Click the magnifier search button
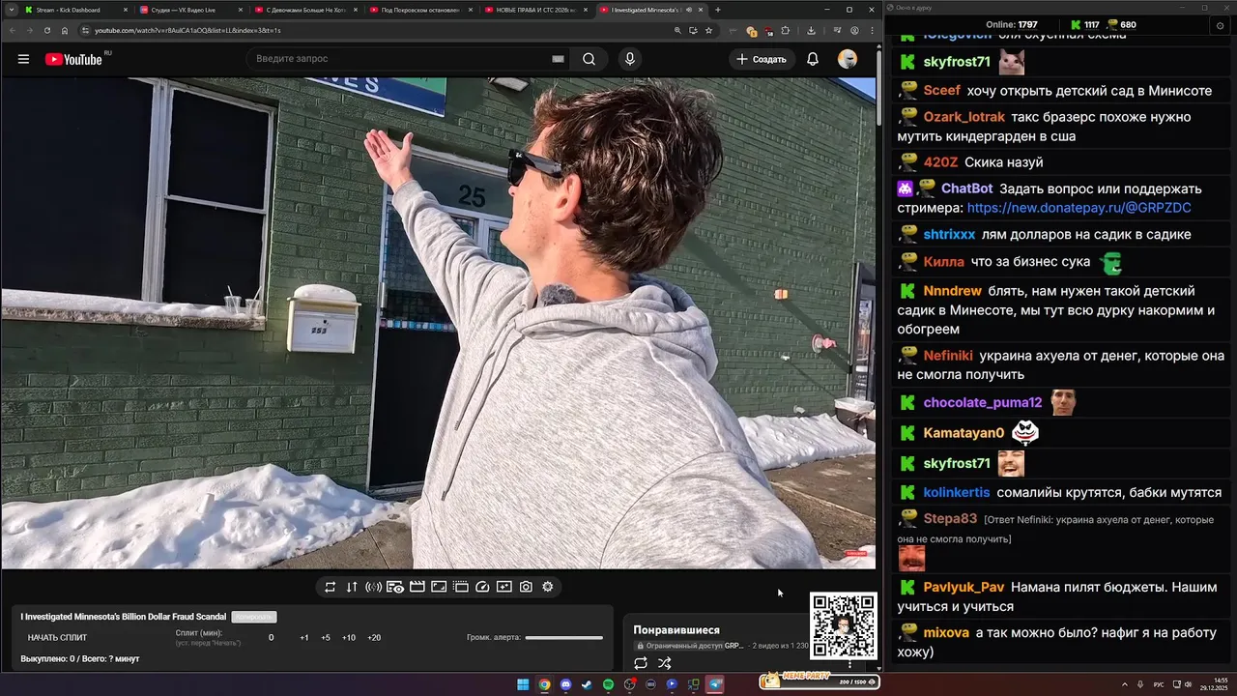Image resolution: width=1237 pixels, height=696 pixels. tap(589, 59)
